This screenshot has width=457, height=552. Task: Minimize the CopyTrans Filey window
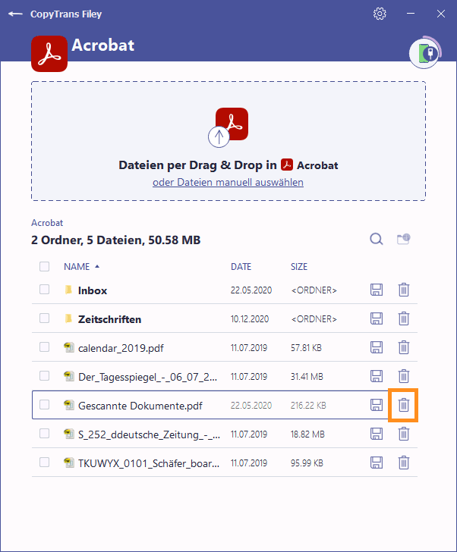click(x=411, y=14)
